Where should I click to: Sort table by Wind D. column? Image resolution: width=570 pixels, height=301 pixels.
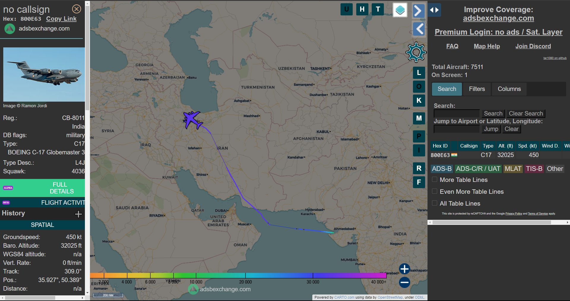pyautogui.click(x=550, y=146)
